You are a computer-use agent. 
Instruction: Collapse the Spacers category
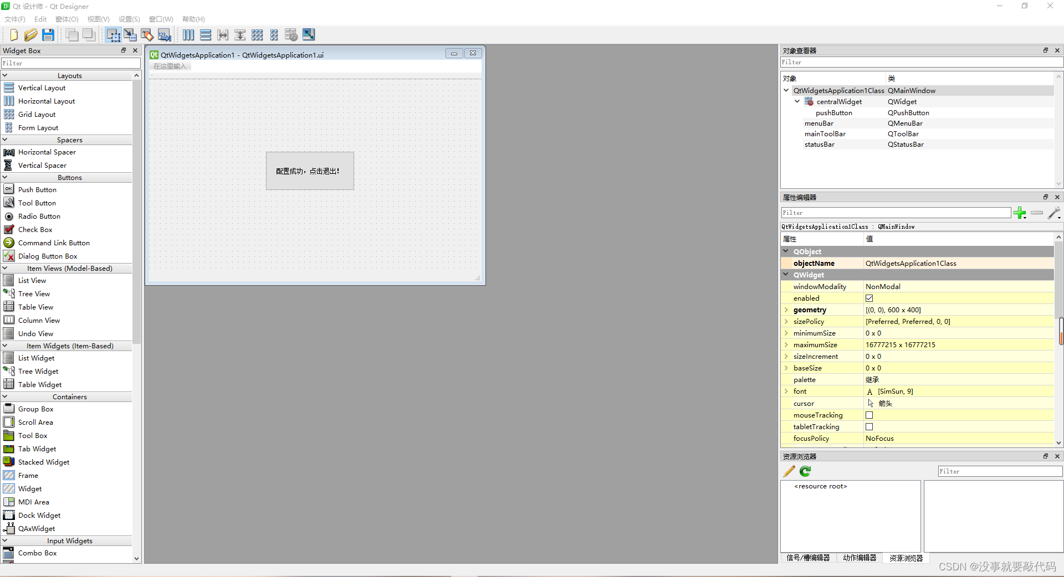coord(5,140)
